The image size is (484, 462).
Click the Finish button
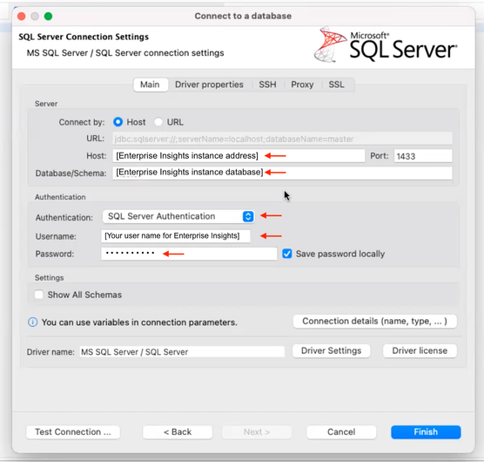point(426,431)
